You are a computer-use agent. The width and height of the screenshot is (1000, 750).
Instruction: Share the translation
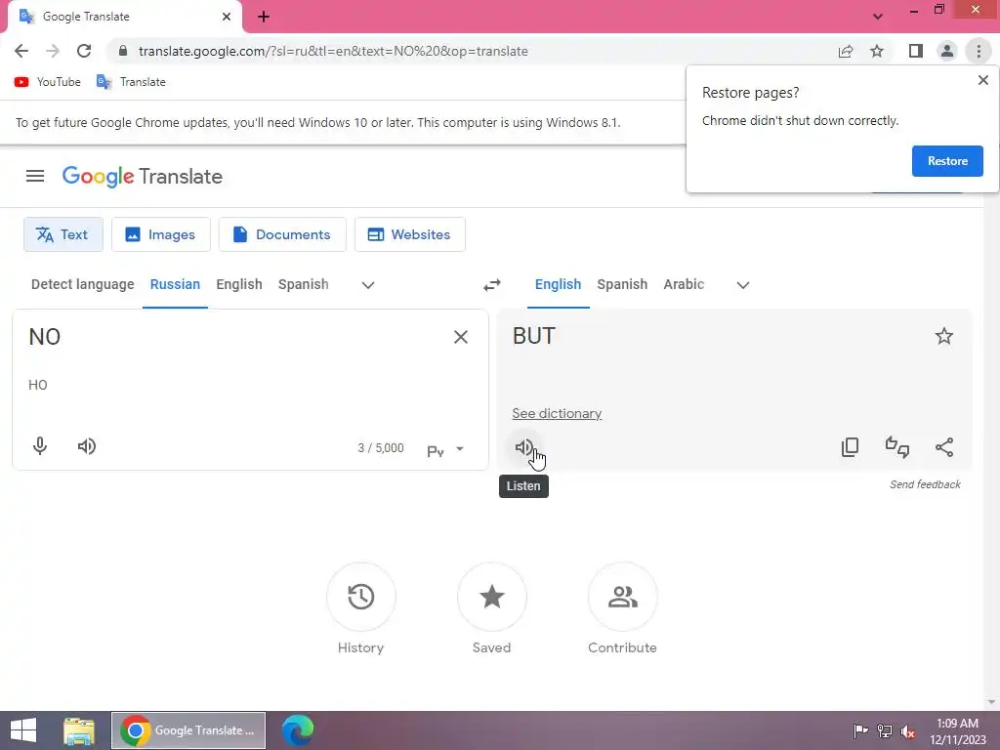tap(944, 447)
